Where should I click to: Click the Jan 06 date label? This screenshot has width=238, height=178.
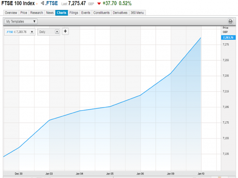pos(140,174)
